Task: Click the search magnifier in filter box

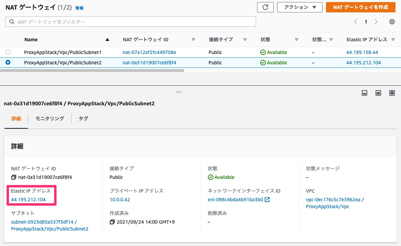Action: click(x=12, y=22)
